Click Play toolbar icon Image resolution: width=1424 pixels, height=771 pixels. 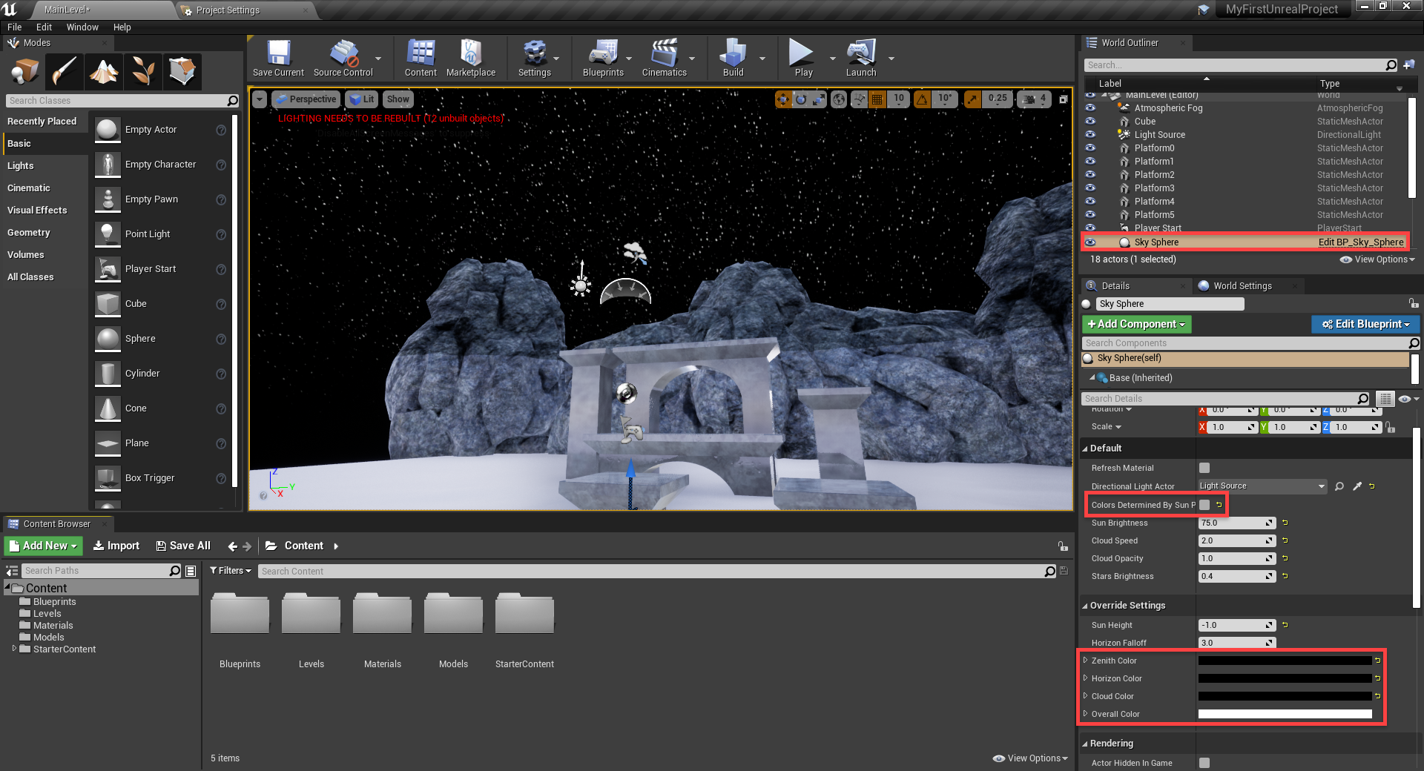803,58
